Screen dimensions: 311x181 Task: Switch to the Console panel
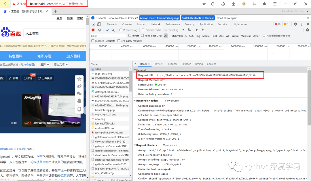point(127,24)
